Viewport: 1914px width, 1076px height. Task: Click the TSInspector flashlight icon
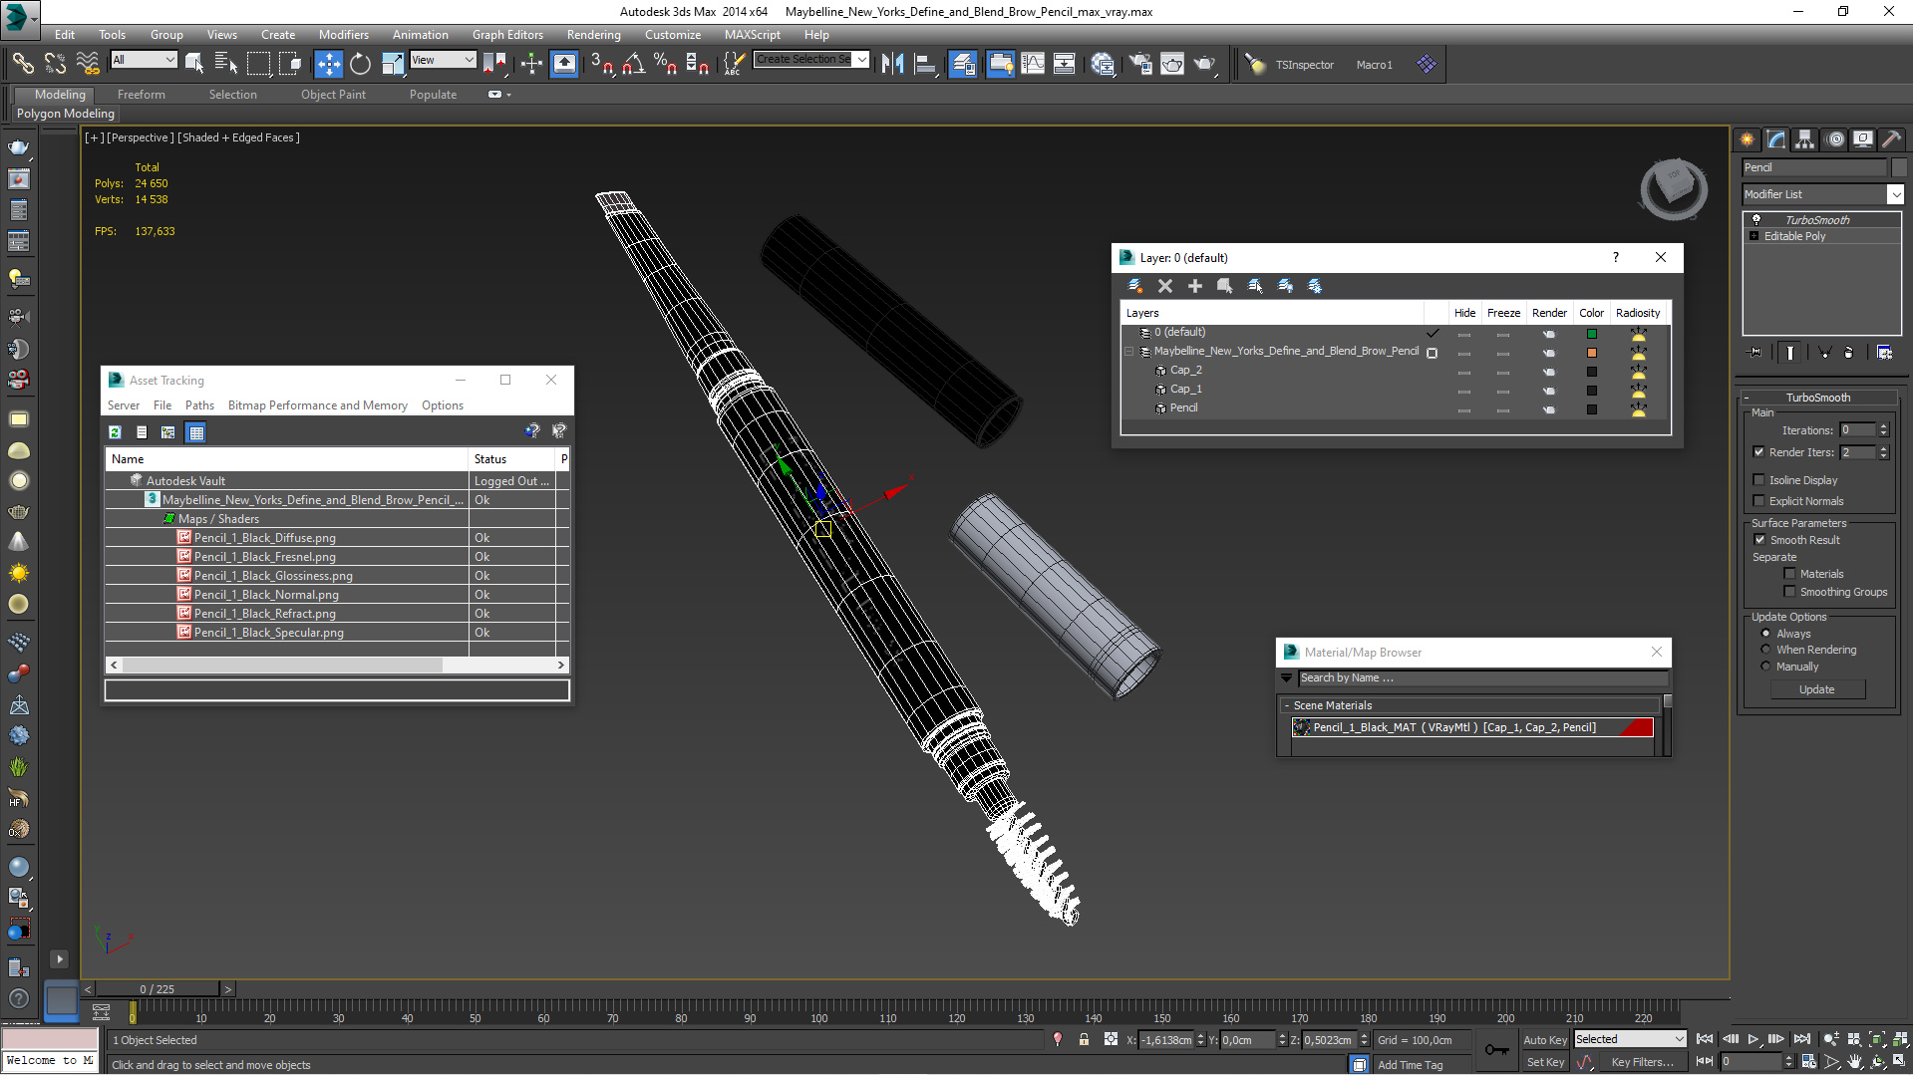1255,64
